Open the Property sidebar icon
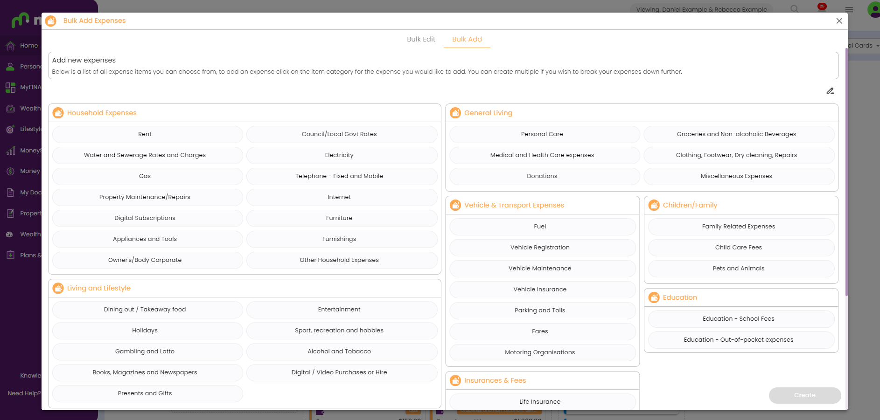 tap(10, 213)
